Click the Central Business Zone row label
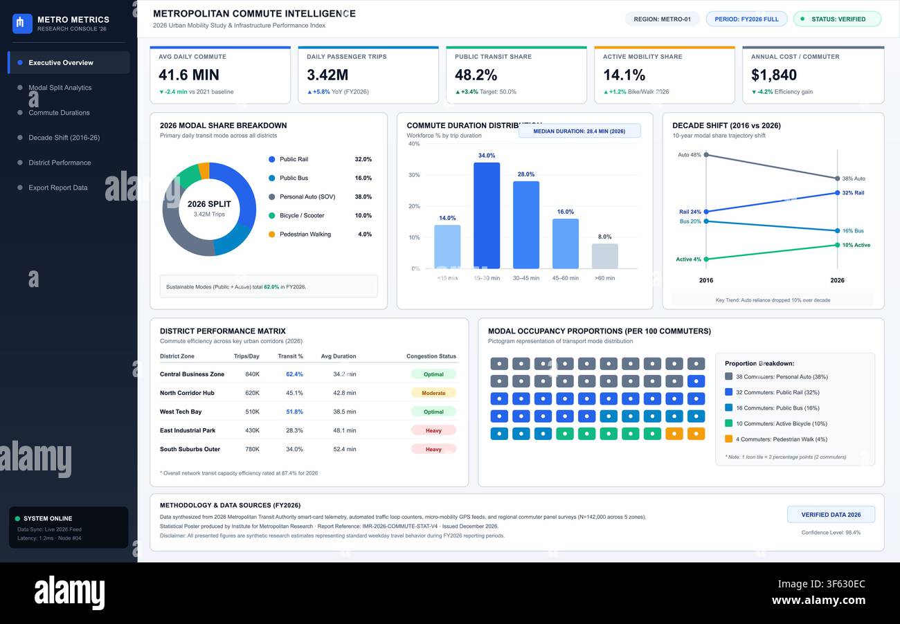 pyautogui.click(x=192, y=374)
